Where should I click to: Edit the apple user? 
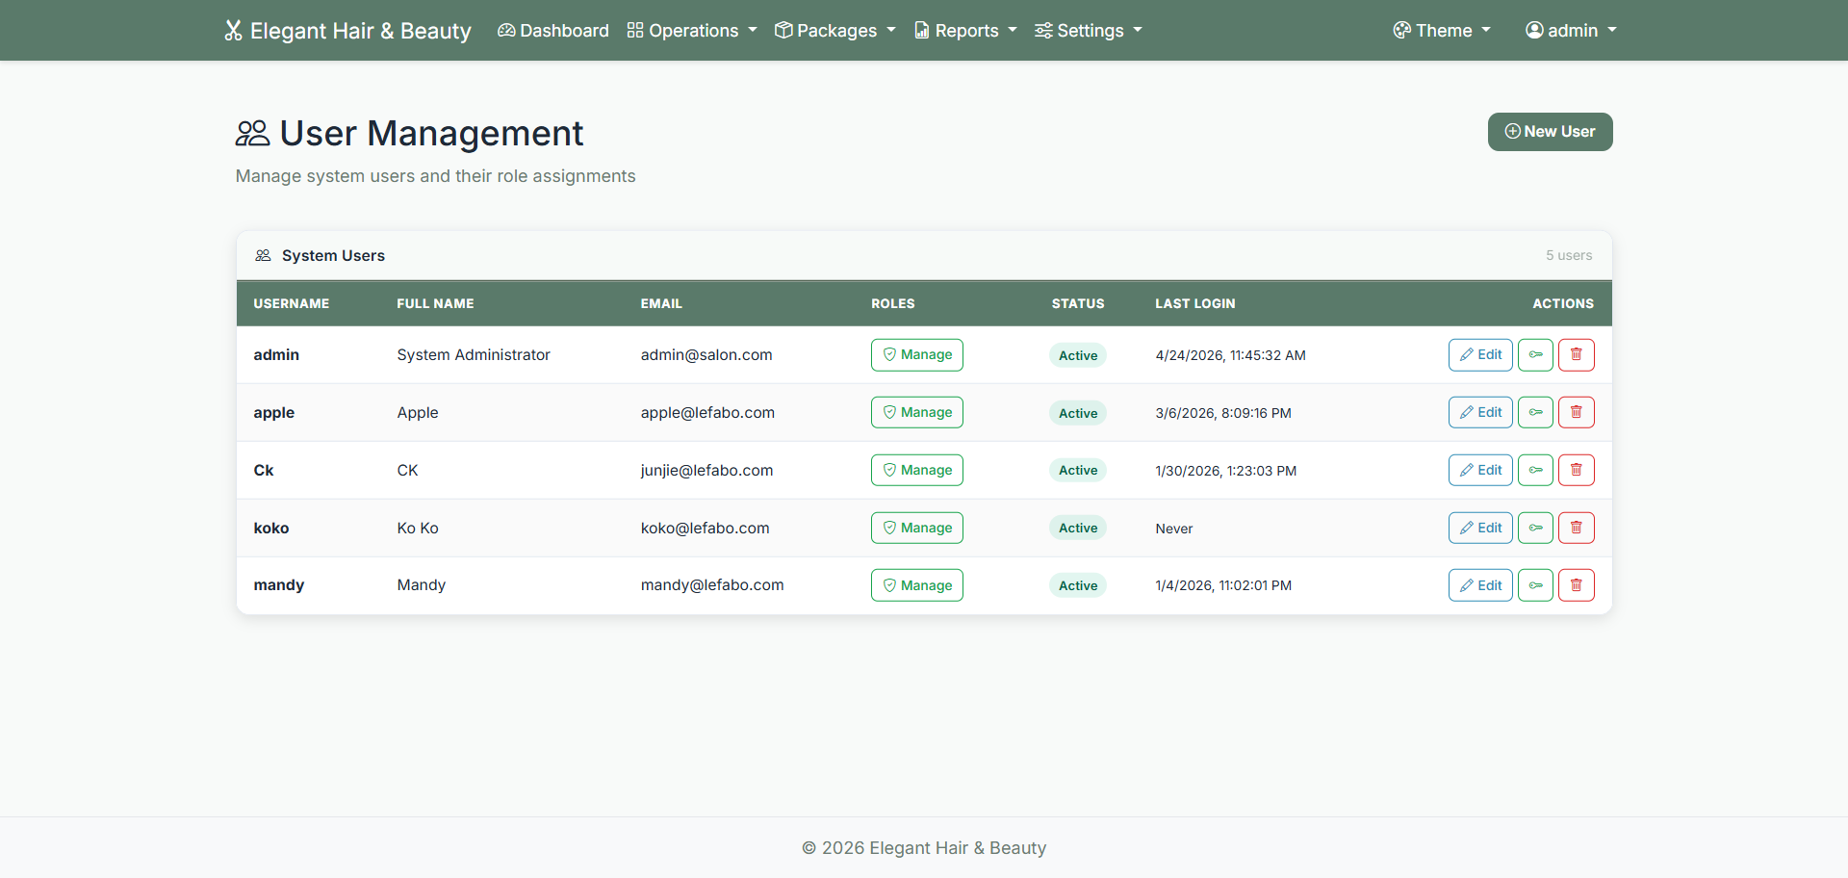[1480, 412]
